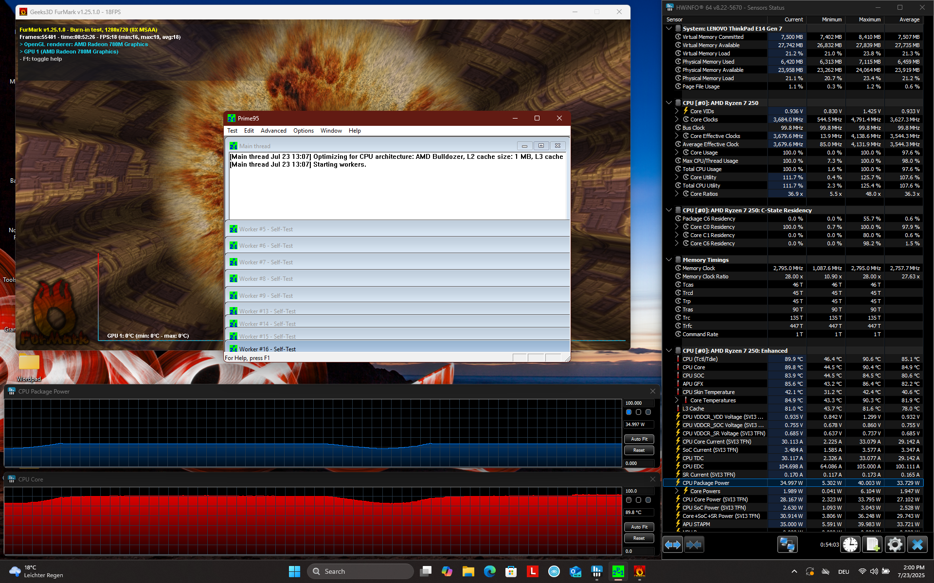Expand Core Temperatures sensor row
934x583 pixels.
click(x=677, y=400)
